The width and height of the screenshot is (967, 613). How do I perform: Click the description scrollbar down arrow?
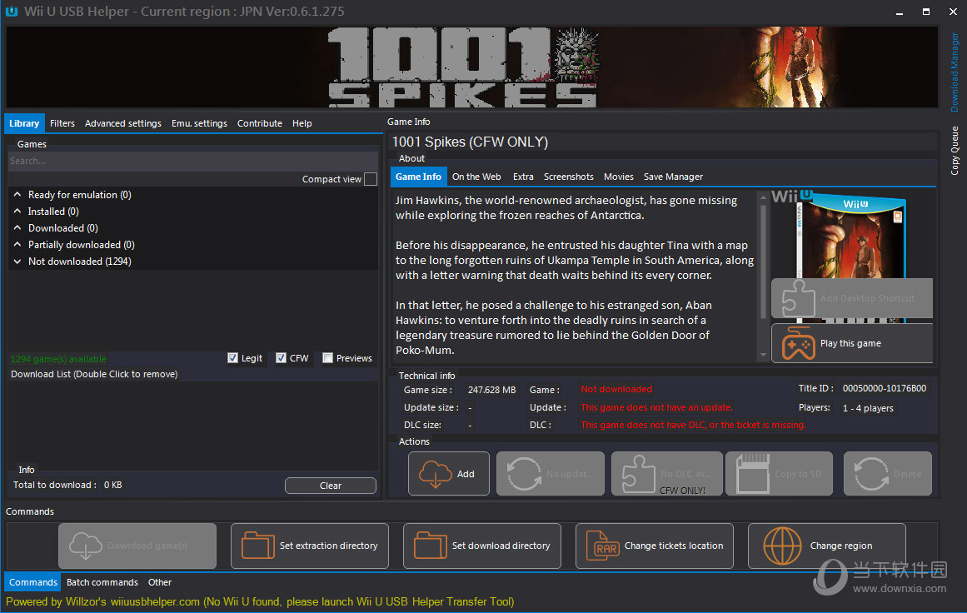764,355
